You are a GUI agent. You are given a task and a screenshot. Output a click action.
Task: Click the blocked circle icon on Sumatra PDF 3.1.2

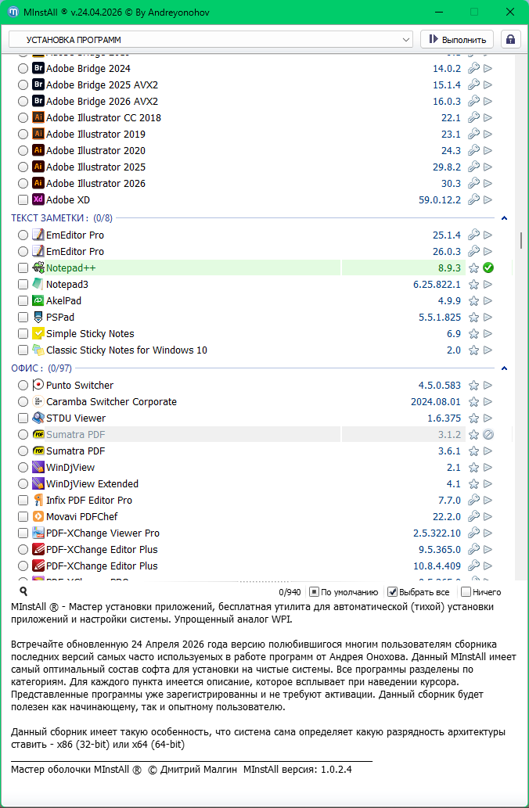488,435
